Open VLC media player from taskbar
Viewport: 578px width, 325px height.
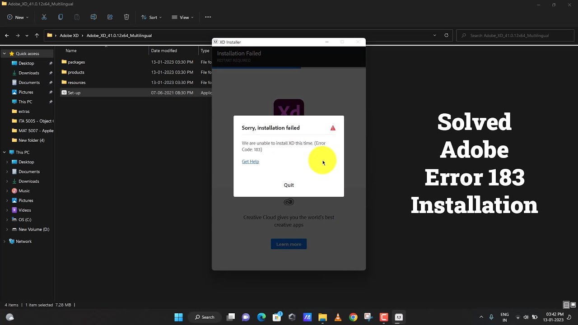pyautogui.click(x=338, y=317)
